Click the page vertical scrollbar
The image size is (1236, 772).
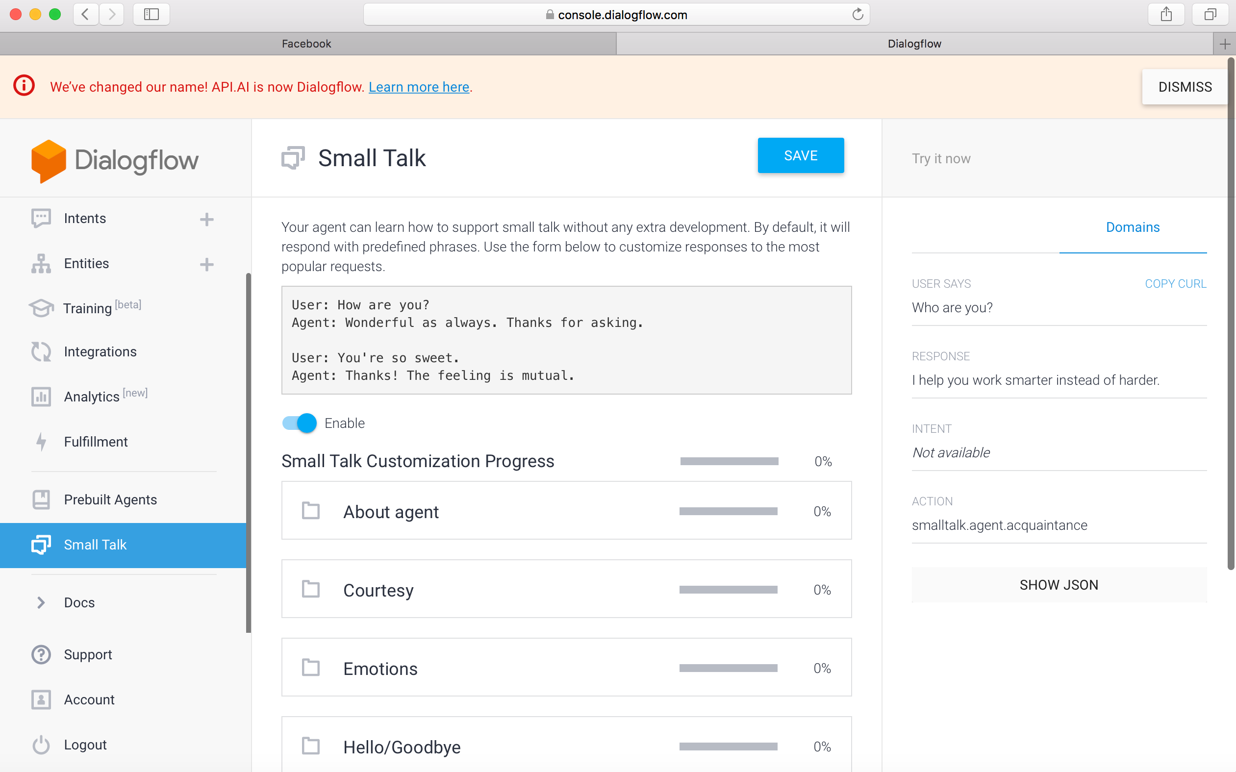(1231, 314)
